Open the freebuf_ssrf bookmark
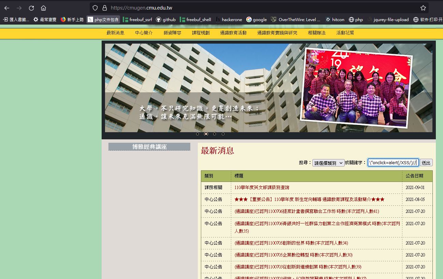443x279 pixels. tap(137, 19)
